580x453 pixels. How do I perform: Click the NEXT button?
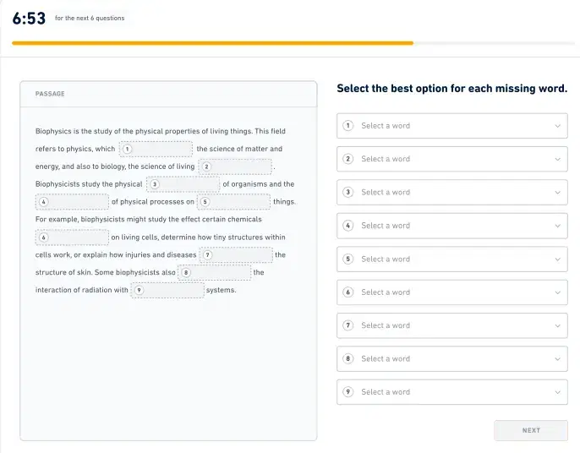pos(530,430)
